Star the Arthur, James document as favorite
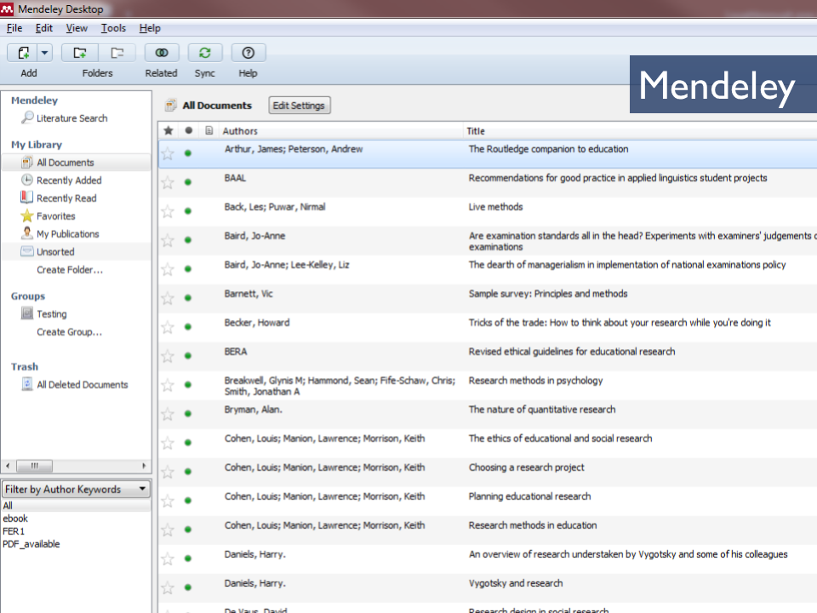 click(168, 153)
